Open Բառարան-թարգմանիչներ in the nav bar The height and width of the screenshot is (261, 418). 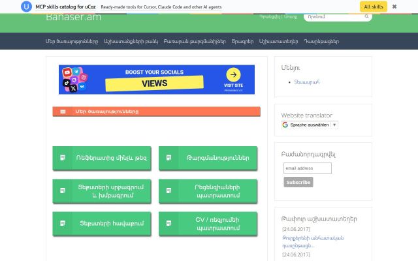[195, 41]
